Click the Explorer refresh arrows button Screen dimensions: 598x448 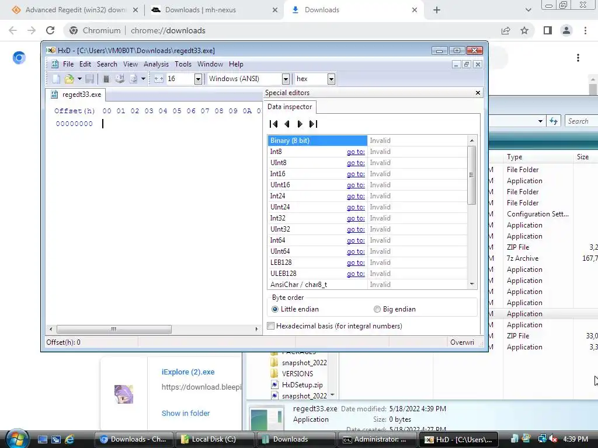[554, 121]
